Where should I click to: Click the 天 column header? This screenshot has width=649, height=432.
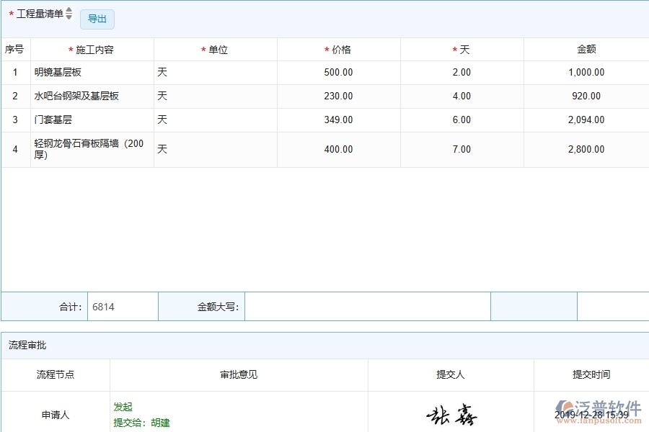462,49
